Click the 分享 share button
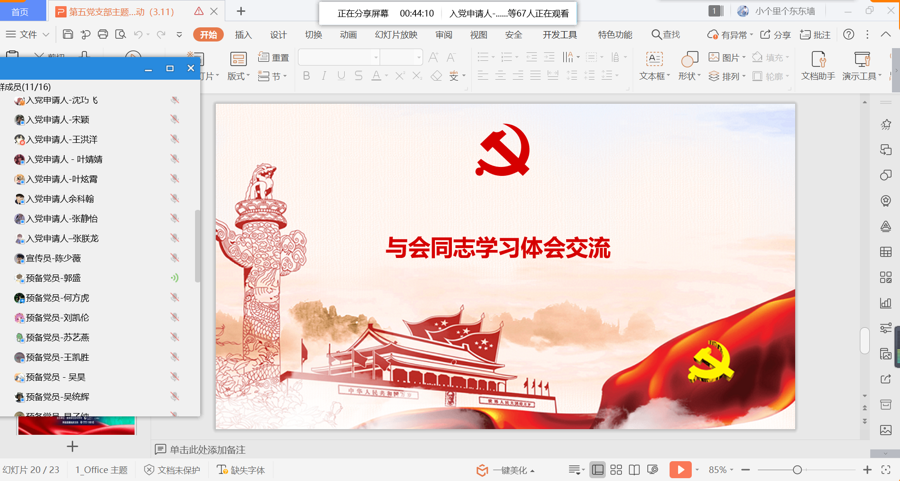900x481 pixels. tap(775, 34)
